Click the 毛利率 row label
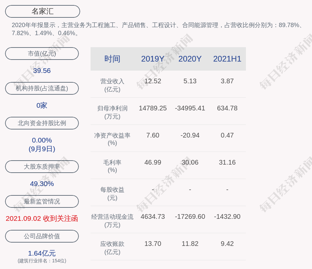This screenshot has width=312, height=269. [112, 166]
